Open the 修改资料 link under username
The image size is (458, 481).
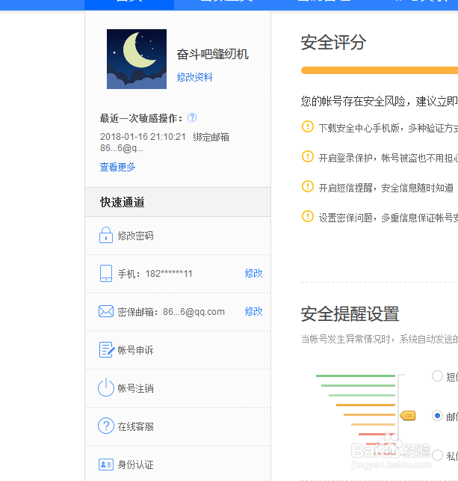(x=194, y=77)
